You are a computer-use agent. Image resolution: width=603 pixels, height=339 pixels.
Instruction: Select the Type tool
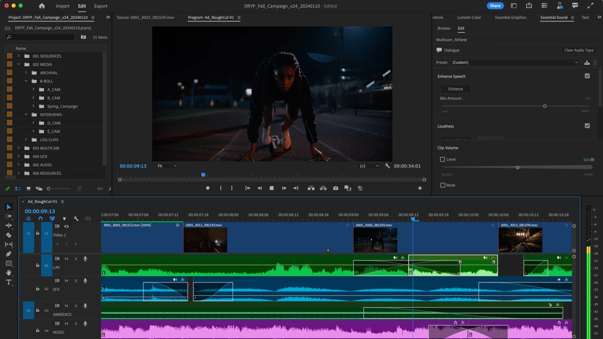pos(9,282)
